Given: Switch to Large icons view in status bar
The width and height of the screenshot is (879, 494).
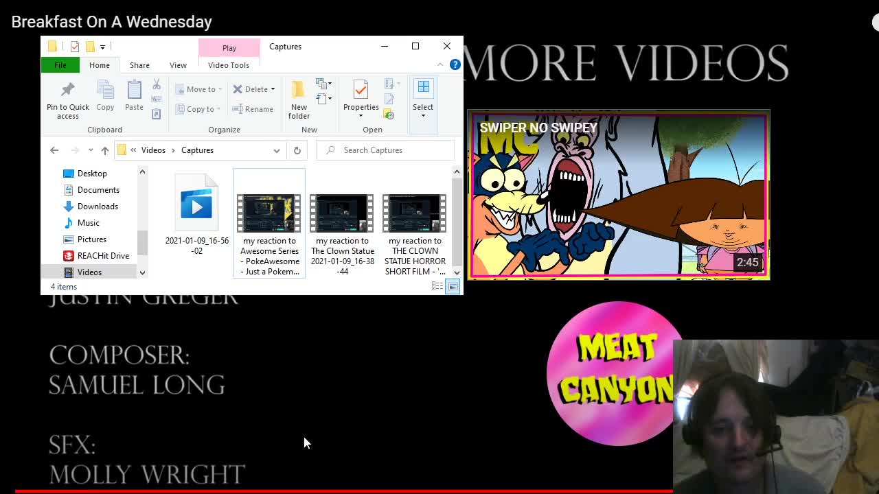Looking at the screenshot, I should (x=453, y=287).
